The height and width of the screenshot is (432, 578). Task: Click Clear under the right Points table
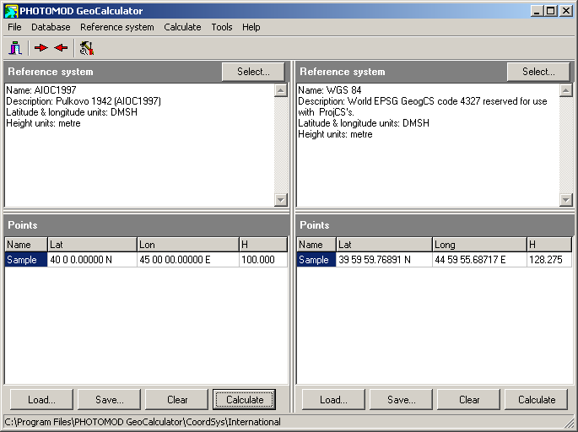click(x=469, y=400)
